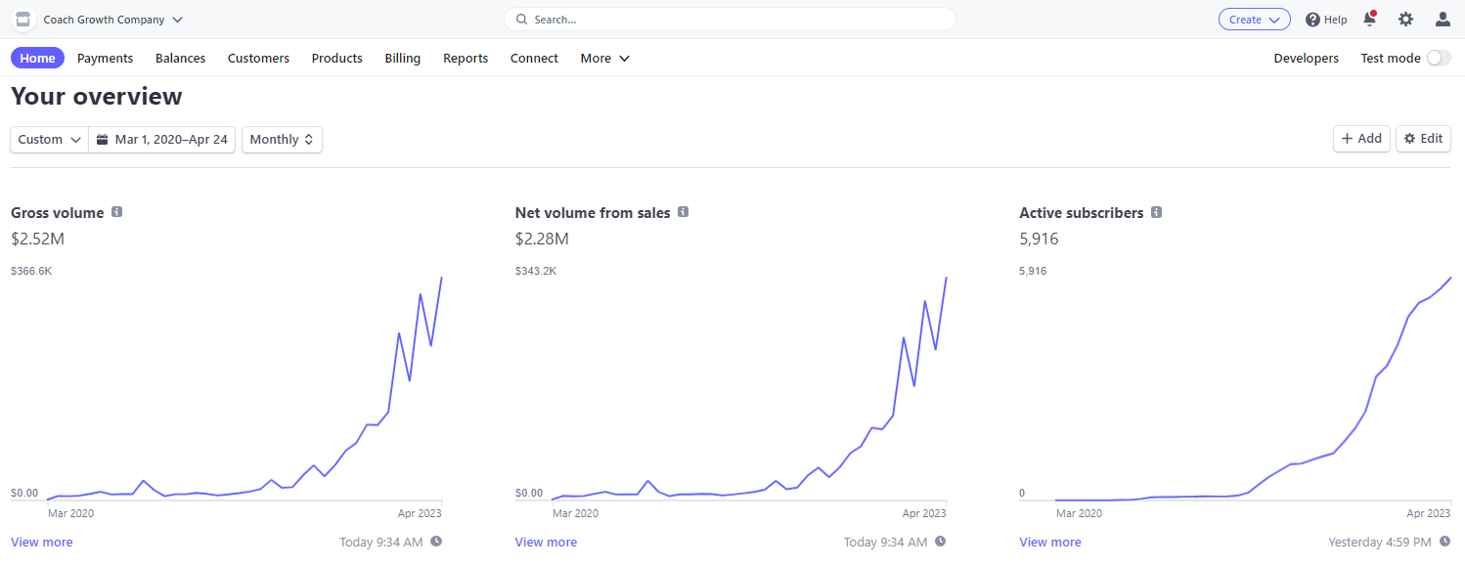Open the Create dropdown button

[1254, 20]
